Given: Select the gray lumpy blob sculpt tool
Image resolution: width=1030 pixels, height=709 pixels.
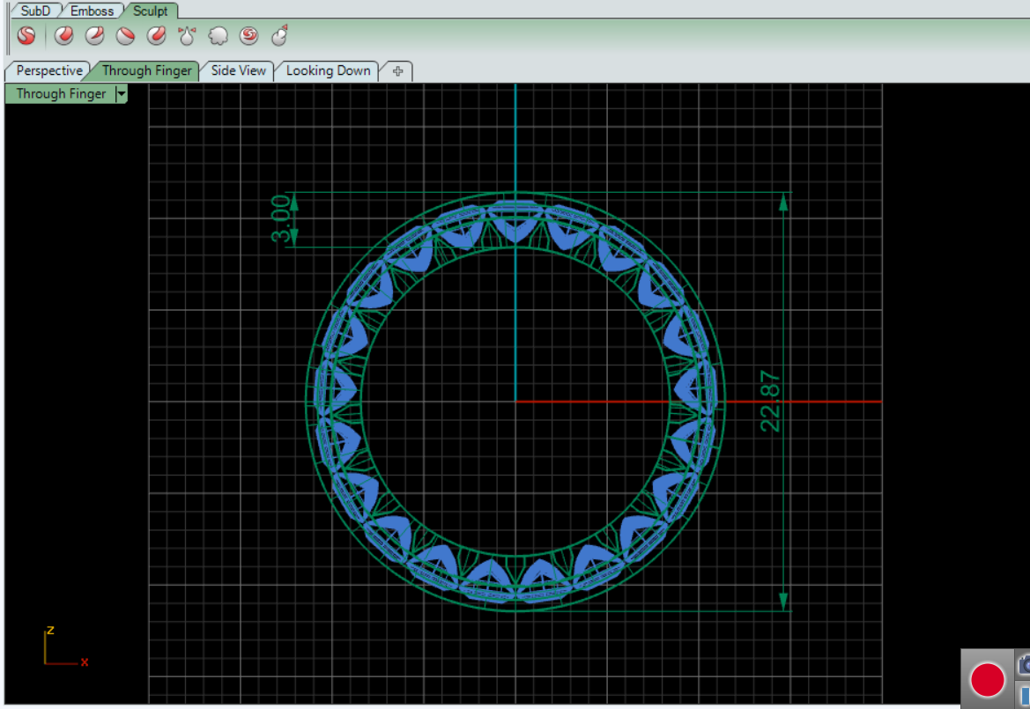Looking at the screenshot, I should (x=218, y=36).
